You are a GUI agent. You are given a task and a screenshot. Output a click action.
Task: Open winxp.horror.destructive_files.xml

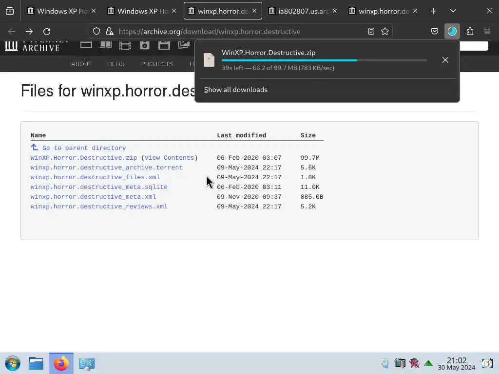pos(95,177)
